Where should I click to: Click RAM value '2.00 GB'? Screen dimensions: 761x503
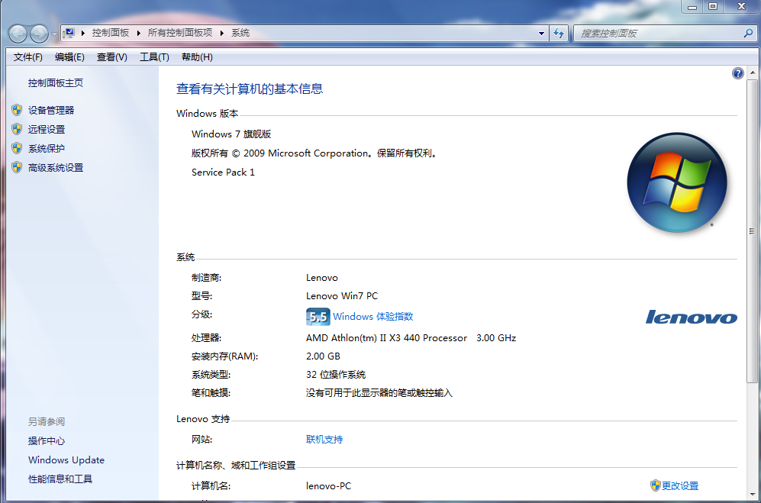pos(323,356)
